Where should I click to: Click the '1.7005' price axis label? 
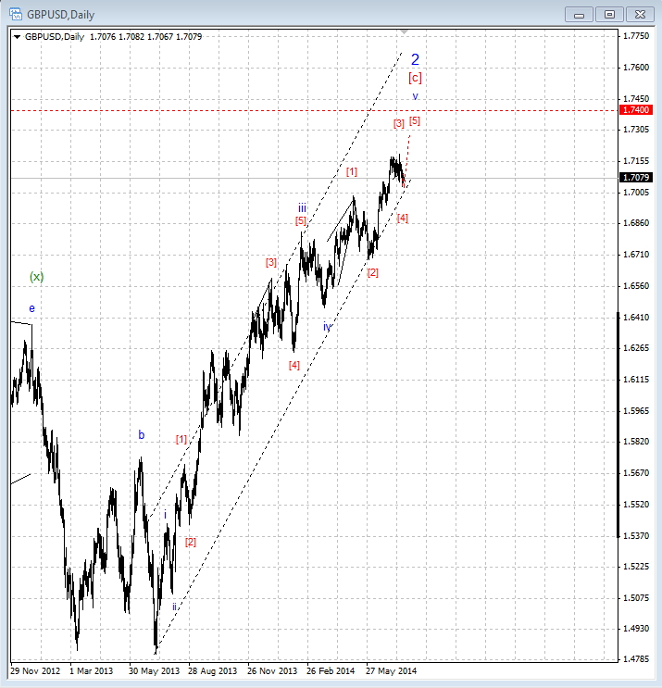point(636,193)
